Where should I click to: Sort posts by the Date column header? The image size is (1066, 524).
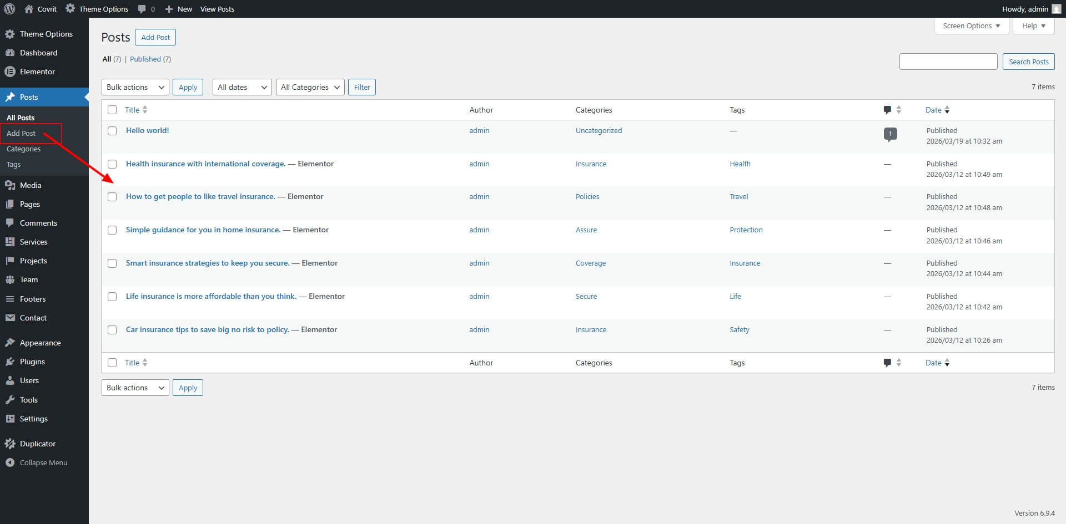(933, 110)
